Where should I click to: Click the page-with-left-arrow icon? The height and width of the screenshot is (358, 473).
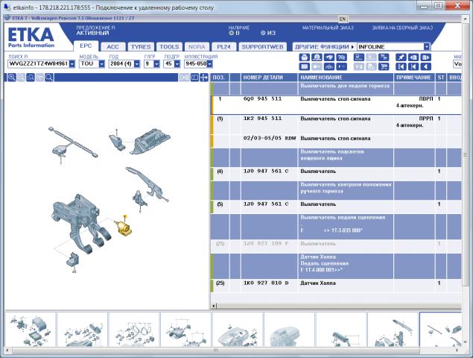[413, 57]
